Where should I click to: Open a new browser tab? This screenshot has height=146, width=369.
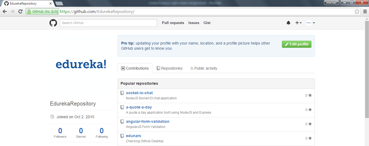click(59, 4)
